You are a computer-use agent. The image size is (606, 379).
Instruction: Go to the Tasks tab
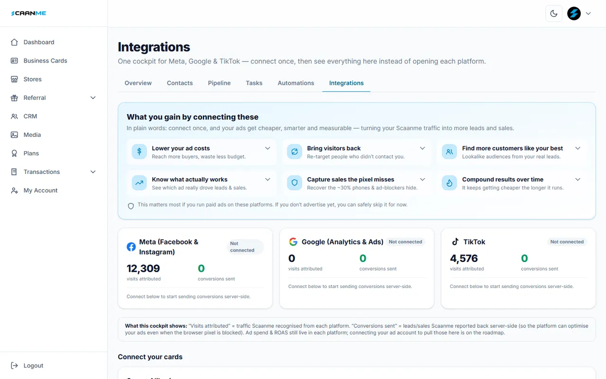point(254,83)
